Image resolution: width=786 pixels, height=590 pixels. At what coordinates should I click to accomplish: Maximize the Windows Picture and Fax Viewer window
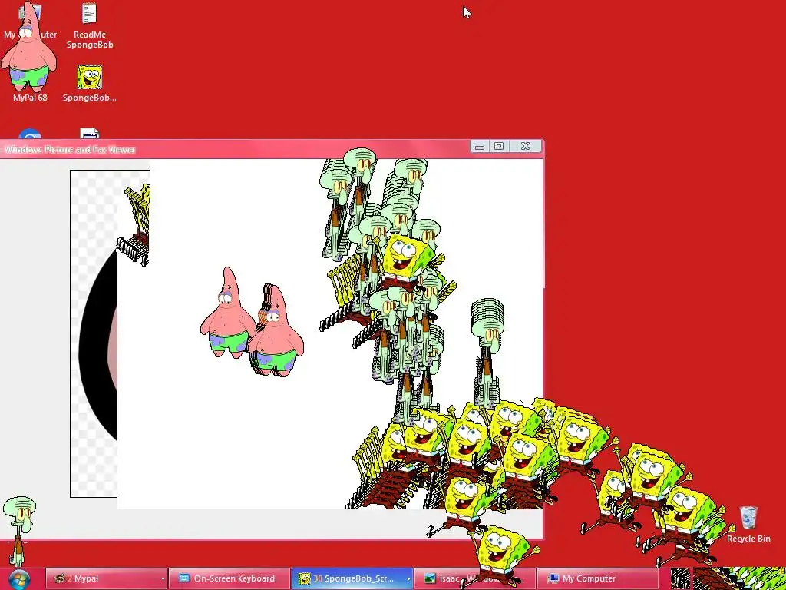coord(499,147)
